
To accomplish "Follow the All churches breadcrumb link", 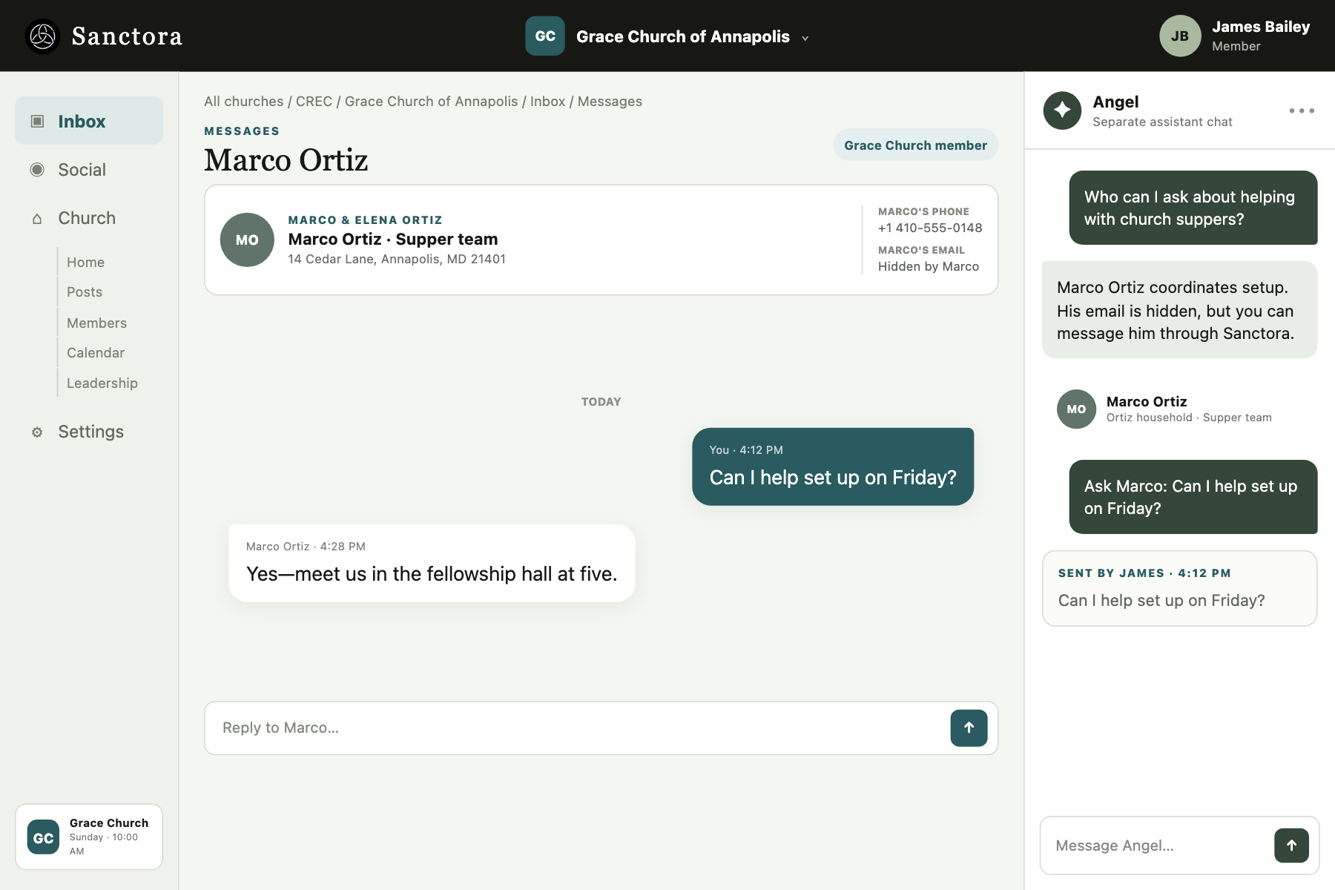I will [244, 102].
